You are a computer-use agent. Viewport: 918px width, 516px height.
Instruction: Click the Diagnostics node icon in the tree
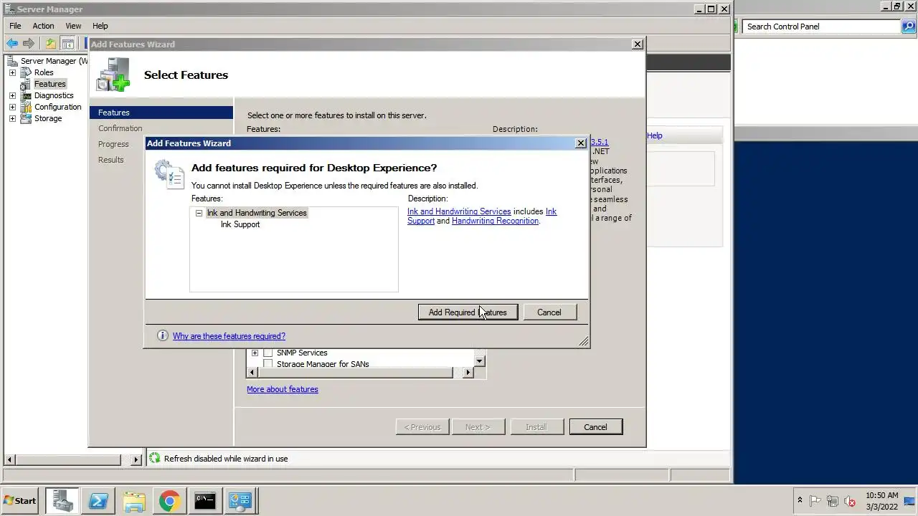[26, 95]
